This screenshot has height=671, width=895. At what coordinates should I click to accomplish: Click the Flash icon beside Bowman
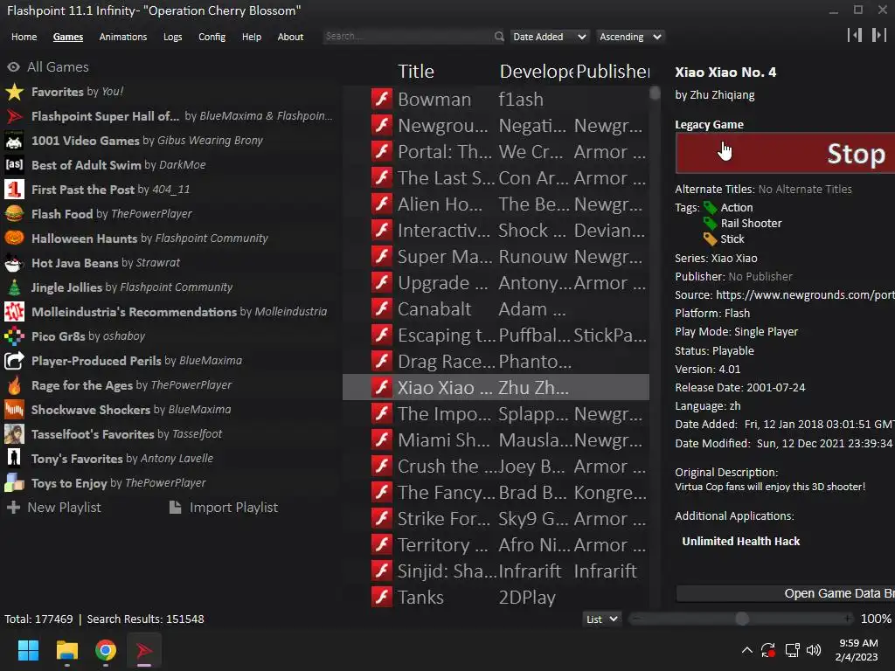click(382, 100)
